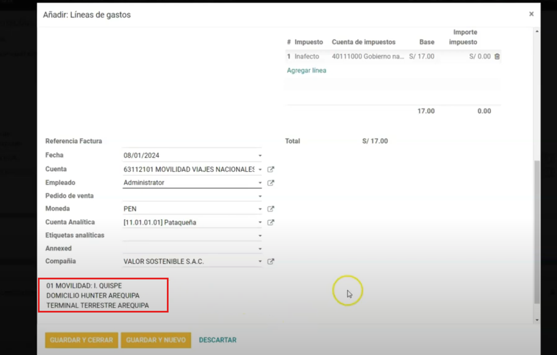Open external link for Moneda field
Screen dimensions: 557x355
271,209
